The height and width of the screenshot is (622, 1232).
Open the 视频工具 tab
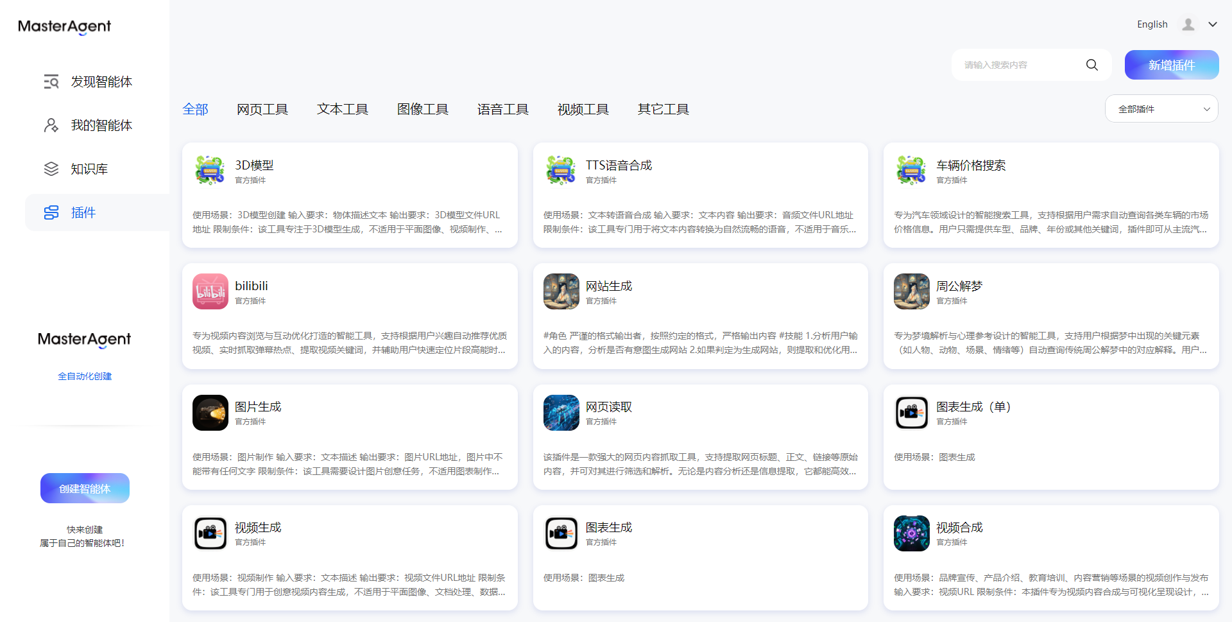[x=583, y=109]
